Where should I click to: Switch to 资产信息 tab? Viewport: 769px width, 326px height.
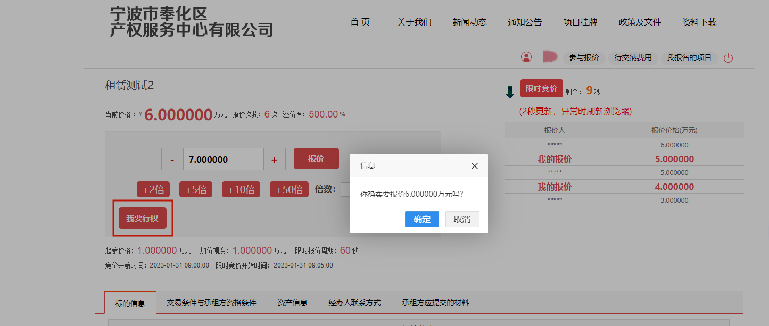[x=292, y=303]
